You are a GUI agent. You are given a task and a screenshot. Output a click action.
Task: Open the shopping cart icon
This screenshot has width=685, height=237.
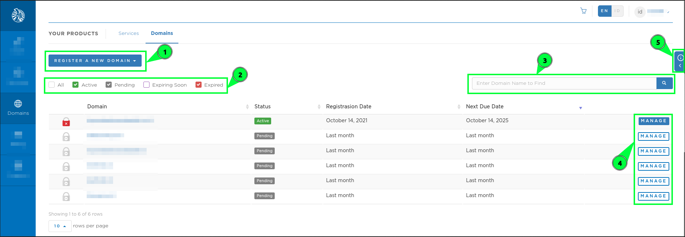pos(583,11)
